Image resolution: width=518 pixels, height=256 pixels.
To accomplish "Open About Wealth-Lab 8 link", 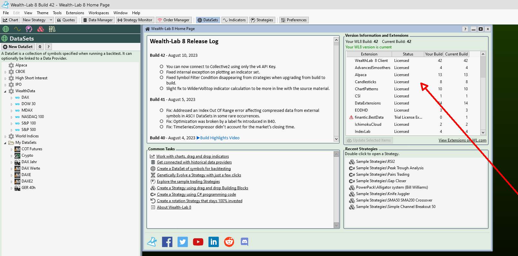I will [x=174, y=207].
